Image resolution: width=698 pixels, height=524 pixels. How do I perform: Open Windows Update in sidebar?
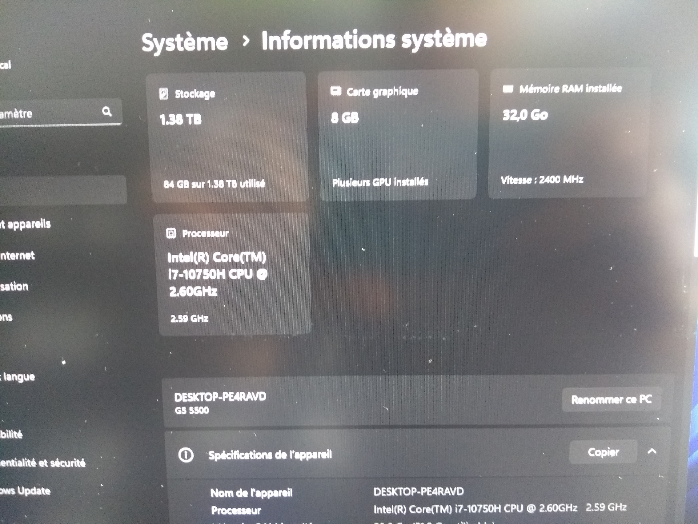[25, 491]
